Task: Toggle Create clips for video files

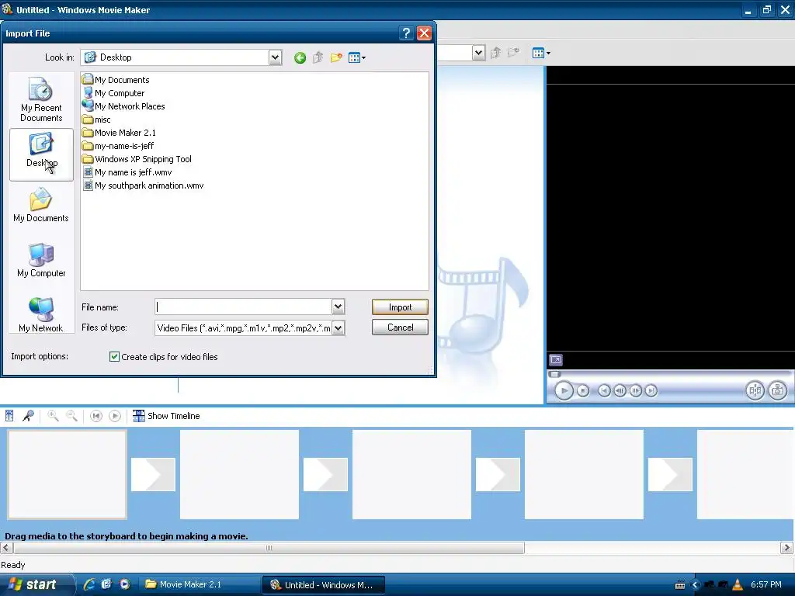Action: [115, 357]
